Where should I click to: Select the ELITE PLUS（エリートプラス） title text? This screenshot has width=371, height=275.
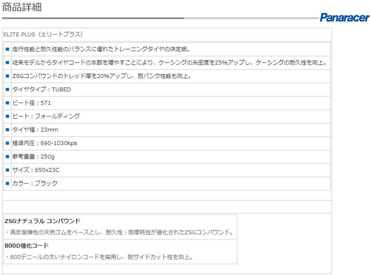43,35
